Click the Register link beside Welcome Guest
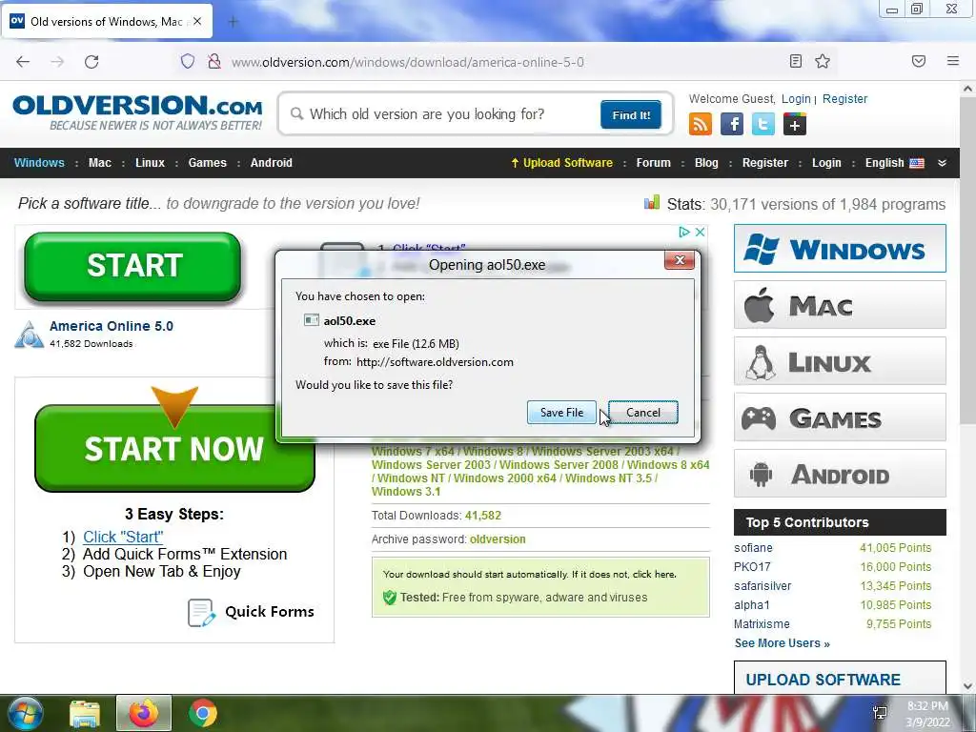This screenshot has height=732, width=976. [844, 99]
